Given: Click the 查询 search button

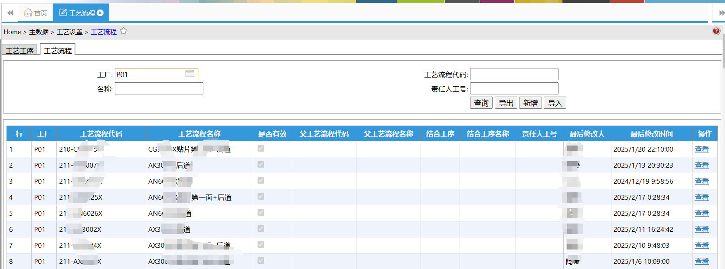Looking at the screenshot, I should pyautogui.click(x=481, y=103).
